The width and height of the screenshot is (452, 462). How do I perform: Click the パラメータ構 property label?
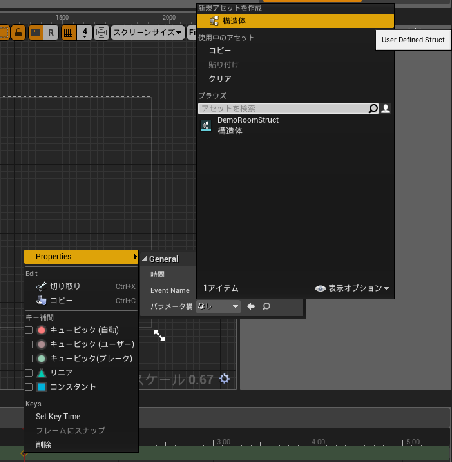pyautogui.click(x=171, y=306)
